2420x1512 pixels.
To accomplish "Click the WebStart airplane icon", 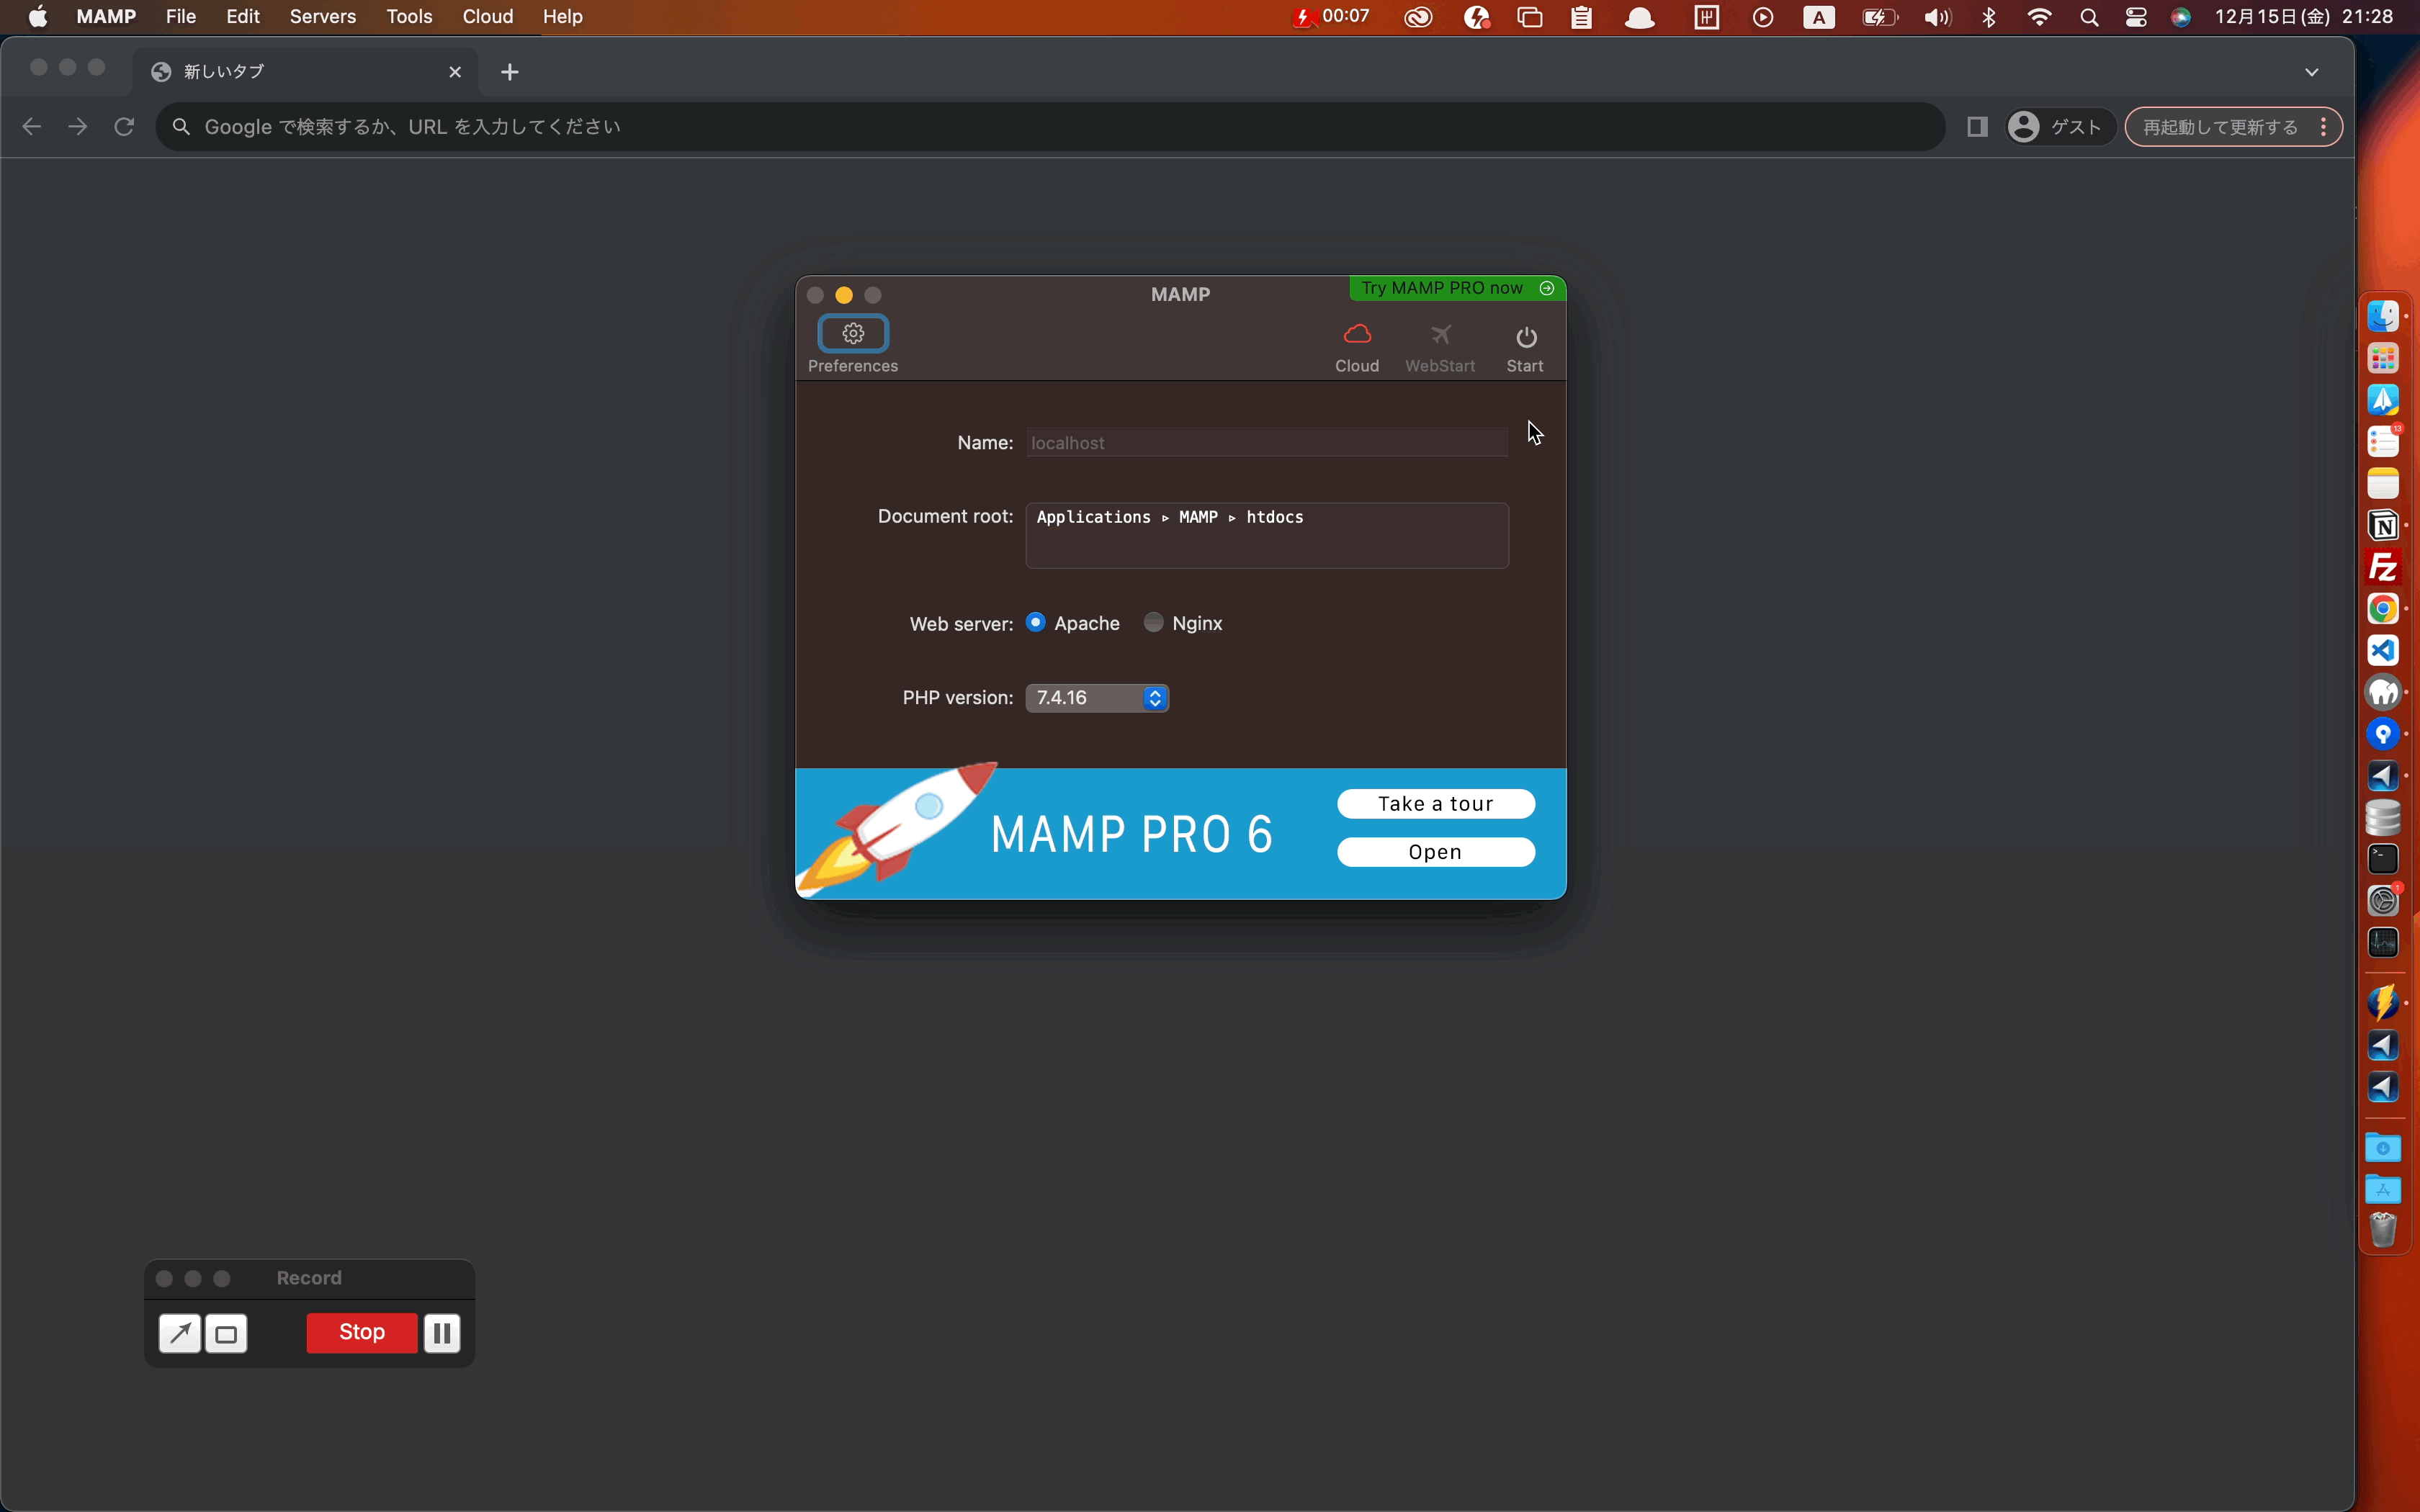I will (1440, 335).
